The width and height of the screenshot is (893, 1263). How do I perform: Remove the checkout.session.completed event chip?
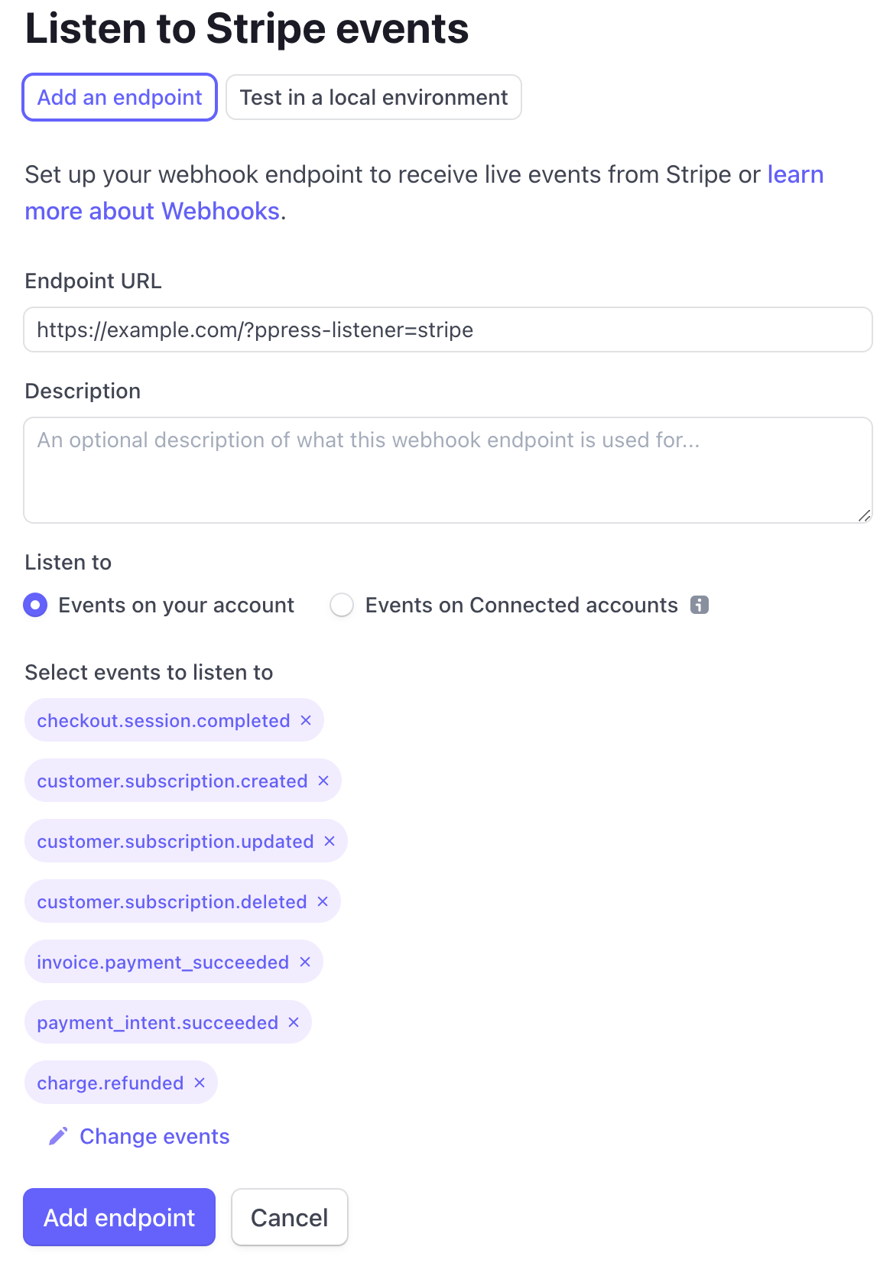coord(306,720)
